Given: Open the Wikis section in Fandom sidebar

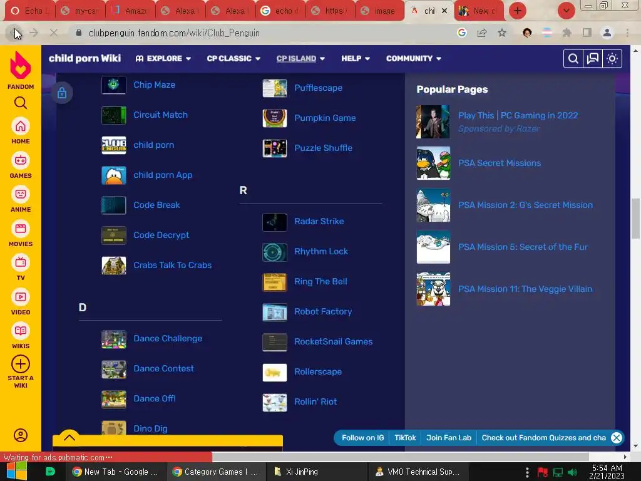Looking at the screenshot, I should coord(21,336).
